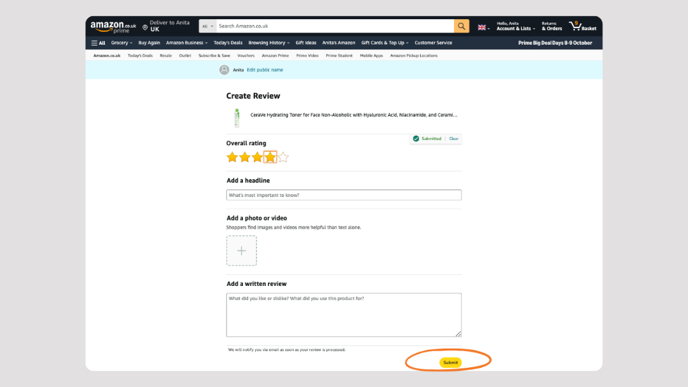This screenshot has height=387, width=688.
Task: Click the delivery location pin icon
Action: [145, 28]
